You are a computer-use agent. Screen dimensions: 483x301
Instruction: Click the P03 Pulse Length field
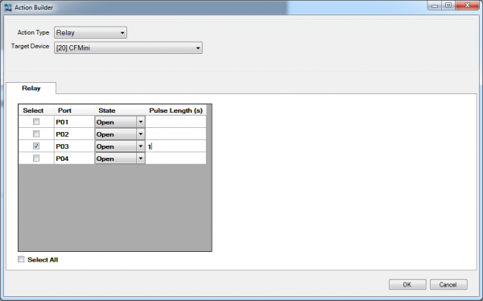pos(175,146)
